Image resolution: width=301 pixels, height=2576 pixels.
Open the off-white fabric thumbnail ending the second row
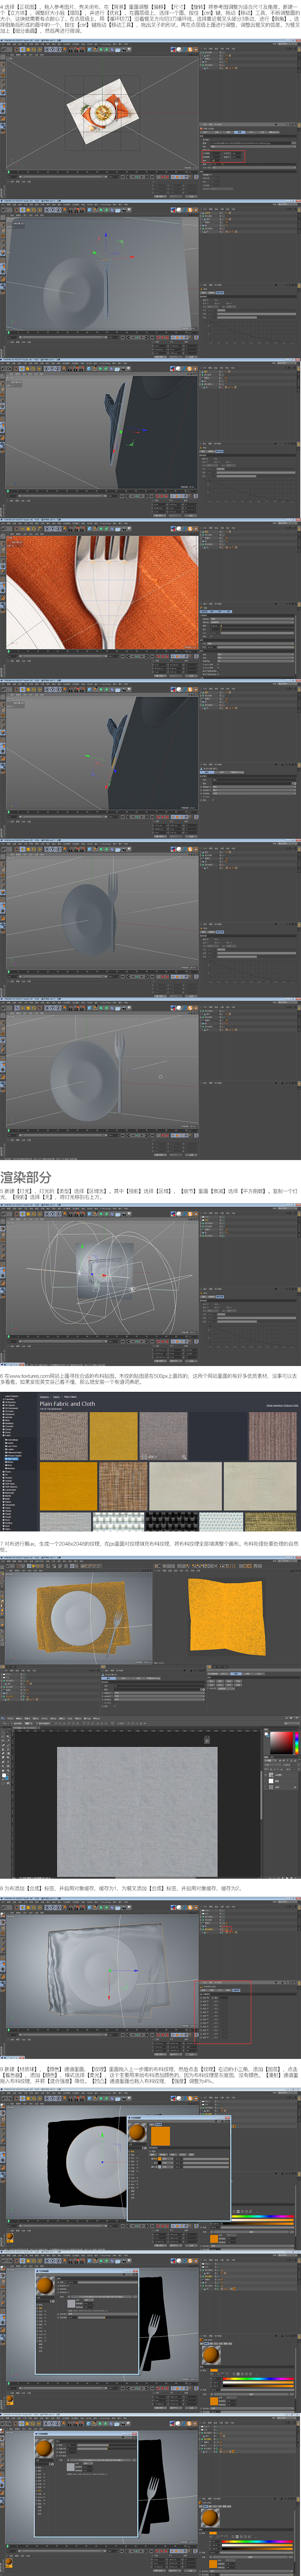point(260,1486)
